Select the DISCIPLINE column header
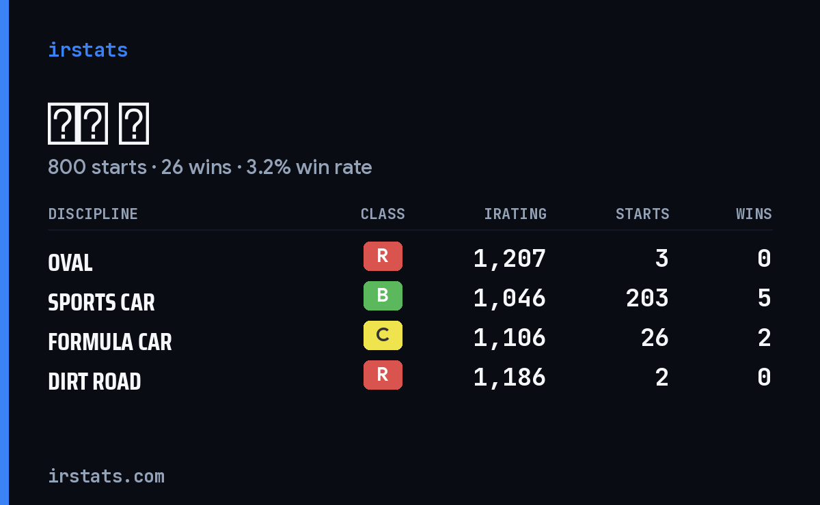The width and height of the screenshot is (820, 505). click(x=93, y=214)
